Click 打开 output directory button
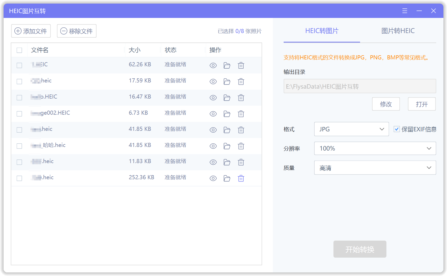Viewport: 447px width, 276px height. (422, 104)
